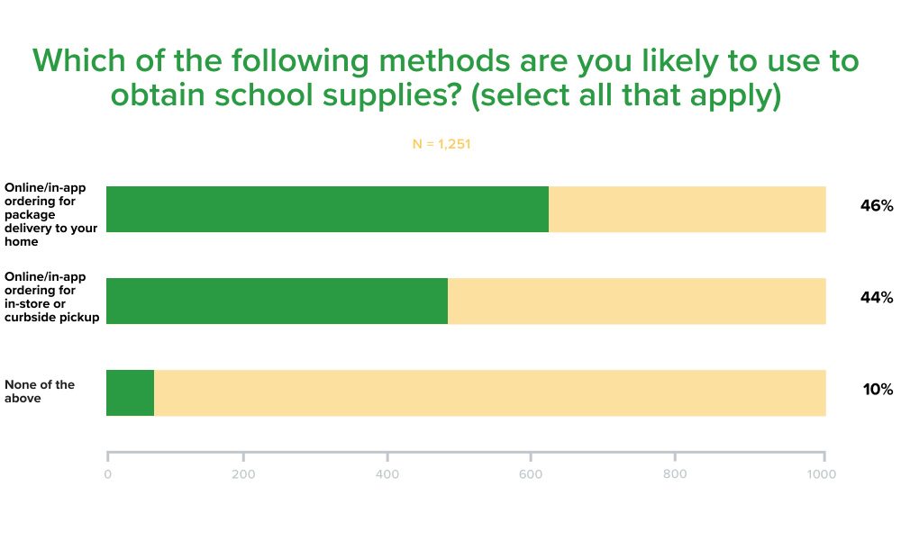The height and width of the screenshot is (540, 901).
Task: Click the 46% value label
Action: click(x=876, y=206)
